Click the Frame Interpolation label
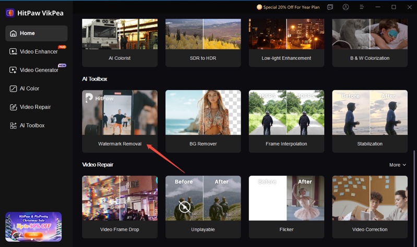 click(287, 144)
